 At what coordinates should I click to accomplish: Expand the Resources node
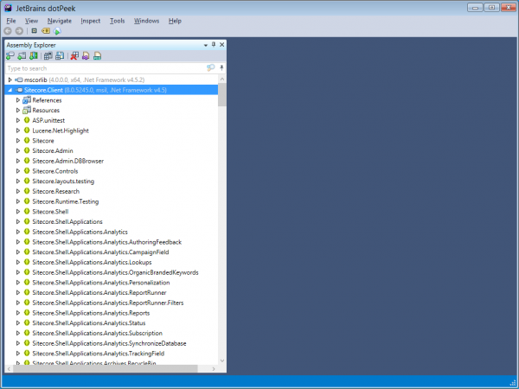click(18, 110)
